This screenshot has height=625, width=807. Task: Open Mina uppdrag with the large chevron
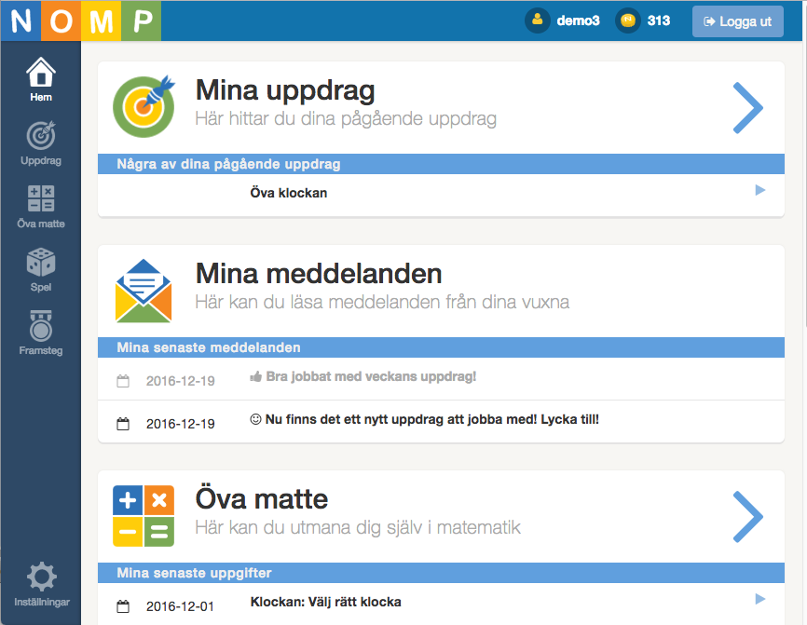[747, 107]
